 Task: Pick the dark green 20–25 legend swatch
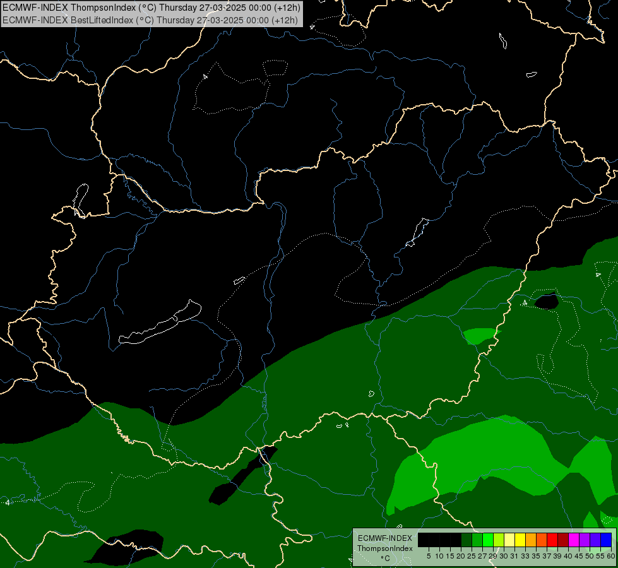466,540
